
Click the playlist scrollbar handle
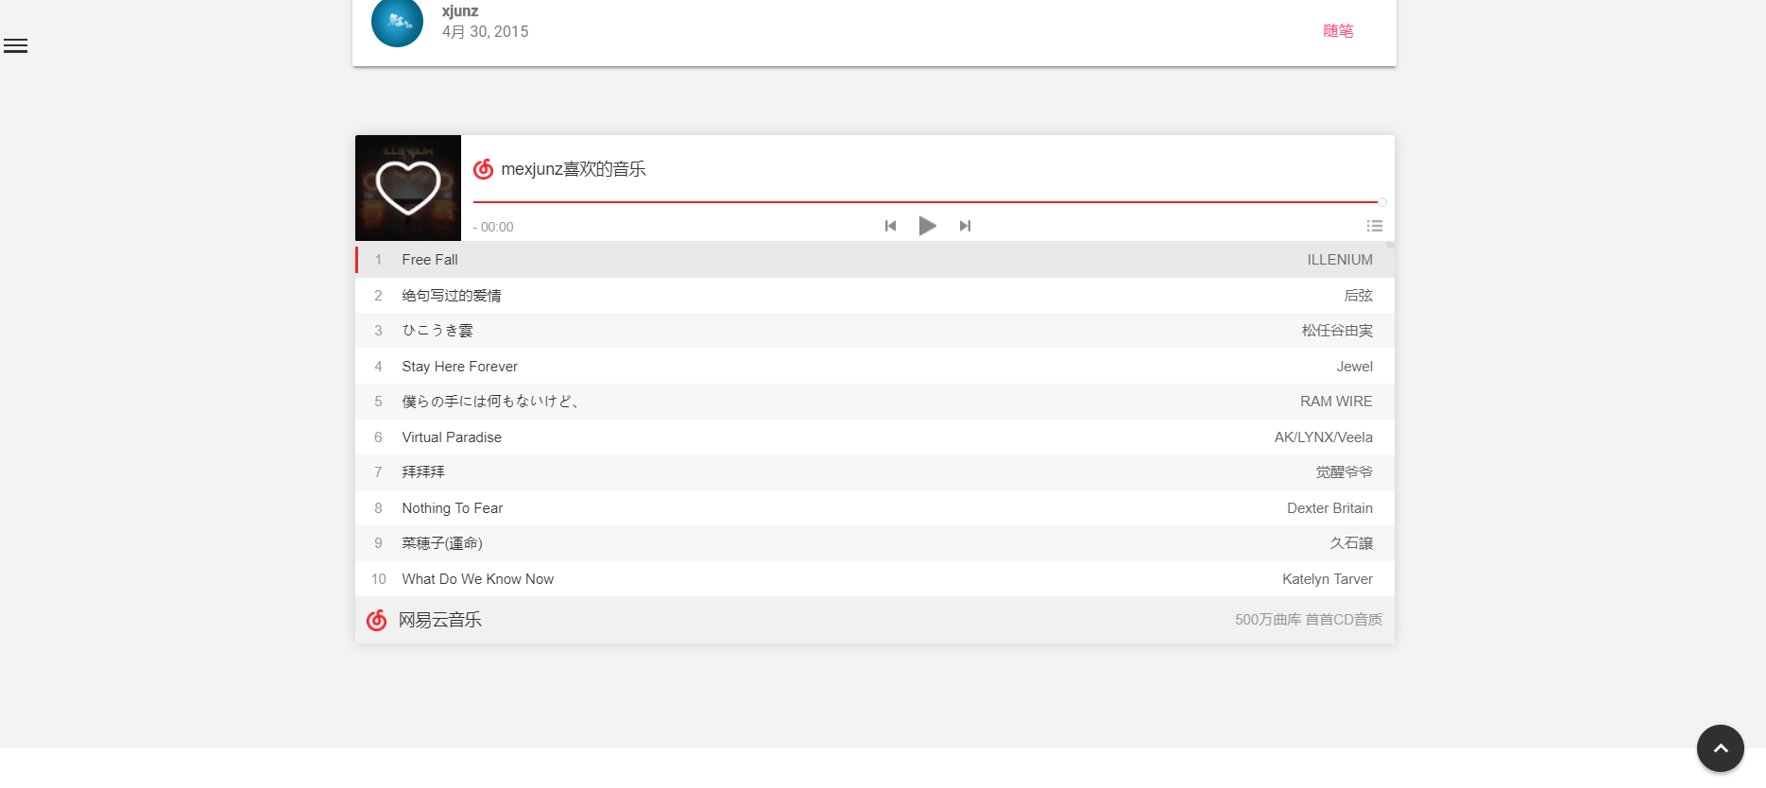[x=1390, y=246]
